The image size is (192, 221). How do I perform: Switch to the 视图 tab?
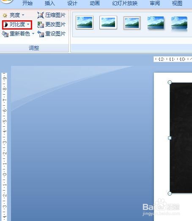177,3
